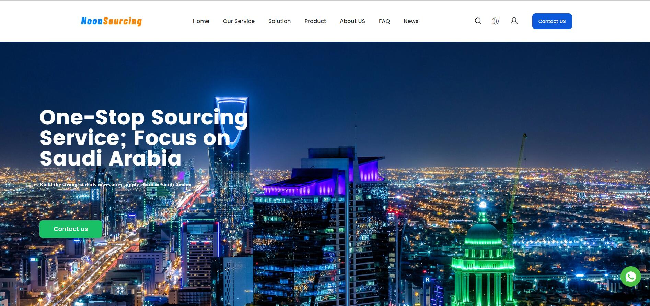Click the blue Contact US button
The height and width of the screenshot is (306, 650).
coord(552,21)
